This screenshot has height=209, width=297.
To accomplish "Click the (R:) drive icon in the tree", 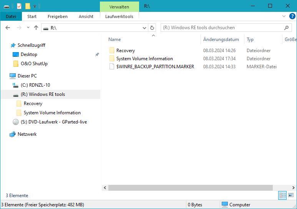I will pyautogui.click(x=16, y=95).
